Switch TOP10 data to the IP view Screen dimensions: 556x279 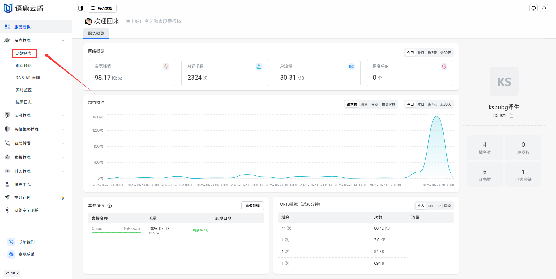(x=439, y=206)
